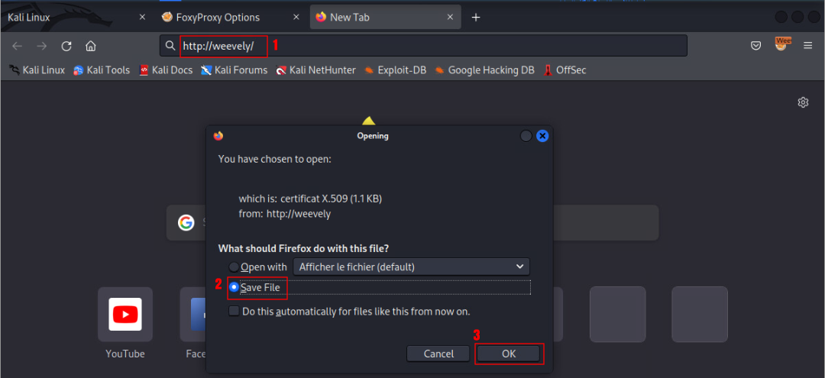Open the YouTube shortcut tile

coord(125,315)
